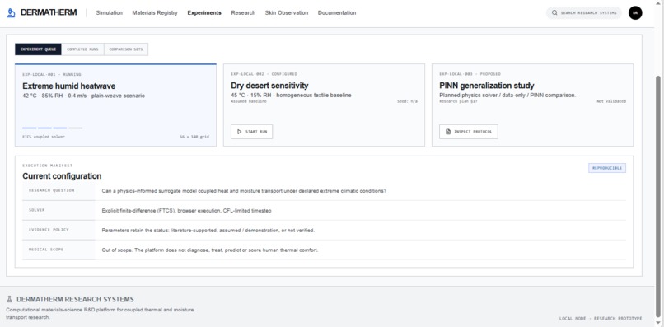Click the search magnifier icon
Viewport: 664px width, 327px height.
click(554, 12)
